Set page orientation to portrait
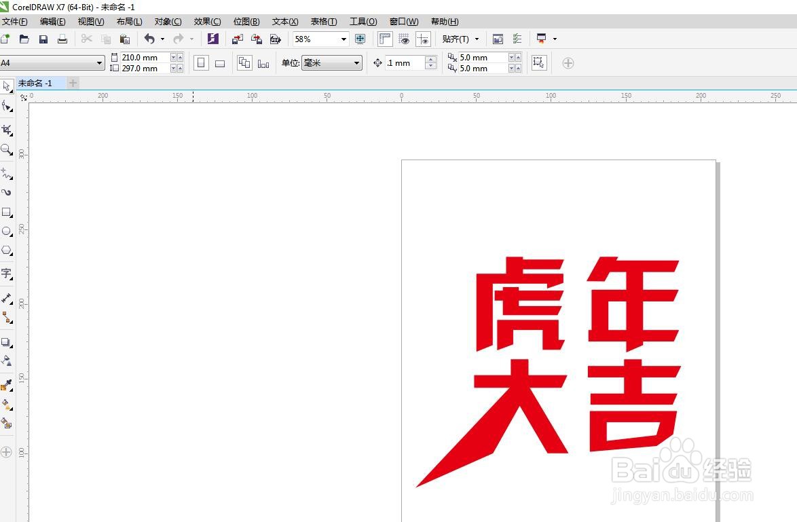This screenshot has width=797, height=522. click(201, 63)
